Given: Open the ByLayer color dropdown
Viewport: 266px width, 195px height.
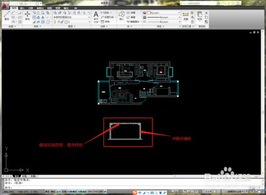Looking at the screenshot, I should point(164,13).
